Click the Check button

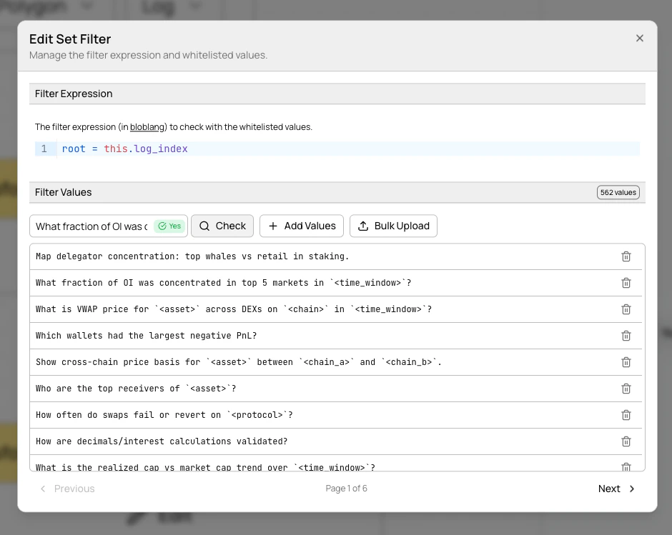pyautogui.click(x=222, y=226)
